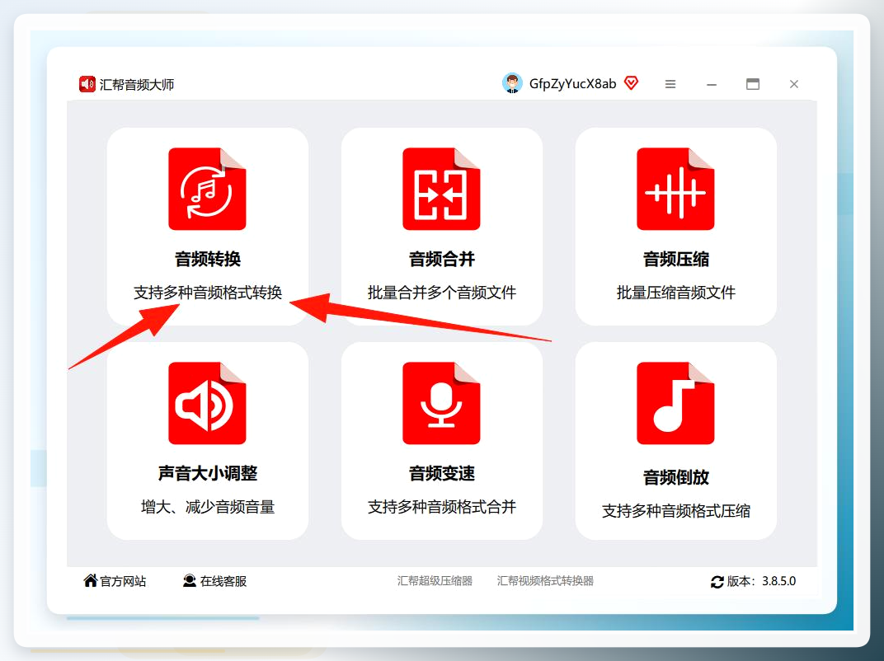Viewport: 884px width, 661px height.
Task: Click the 支持多种音频格式合并 description
Action: click(442, 507)
